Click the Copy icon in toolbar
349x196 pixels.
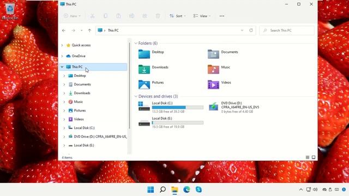click(105, 16)
